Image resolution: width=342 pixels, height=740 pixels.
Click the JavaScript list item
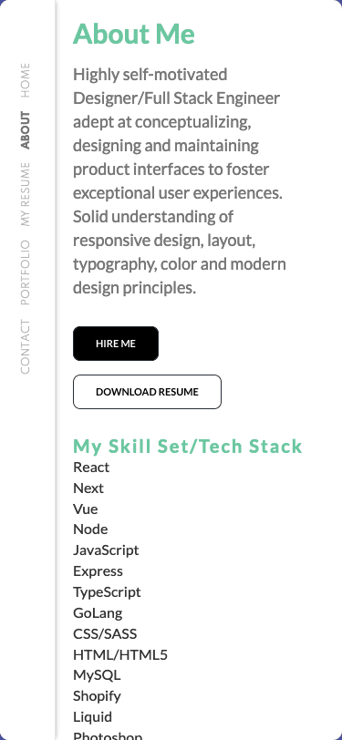[106, 550]
